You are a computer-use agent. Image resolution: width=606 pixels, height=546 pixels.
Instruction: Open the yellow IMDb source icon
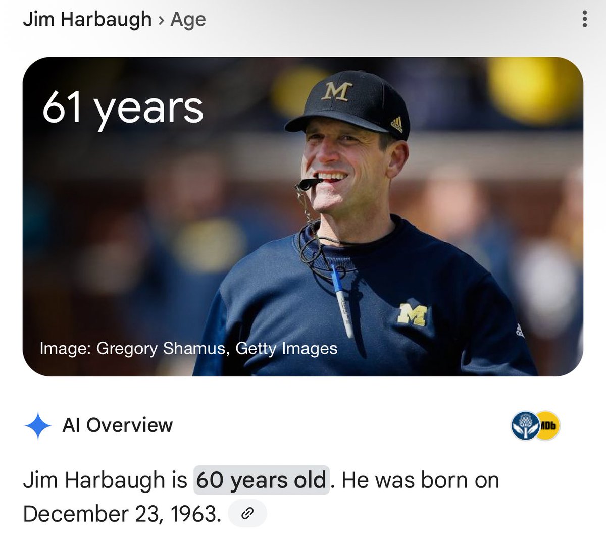pyautogui.click(x=547, y=426)
